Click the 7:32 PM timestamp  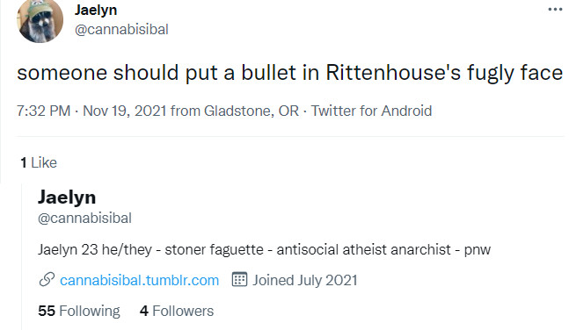[44, 111]
